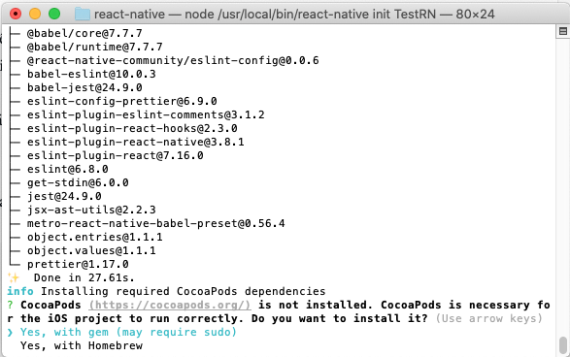Click metro-react-native-babel-preset@0.56.4 entry
Screen dimensions: 570x357
(156, 223)
